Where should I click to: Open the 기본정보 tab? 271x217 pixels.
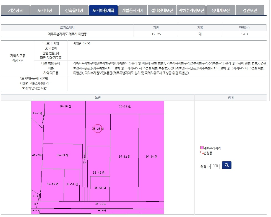[x=15, y=10]
